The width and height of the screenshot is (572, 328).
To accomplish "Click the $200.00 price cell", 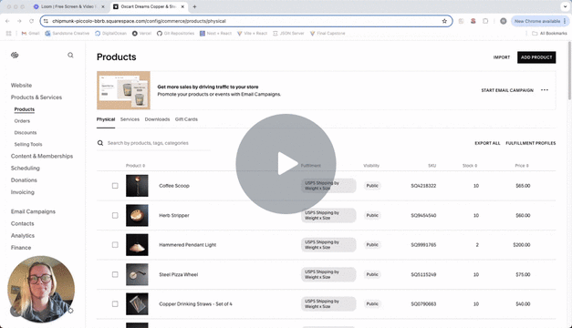I will [x=522, y=245].
